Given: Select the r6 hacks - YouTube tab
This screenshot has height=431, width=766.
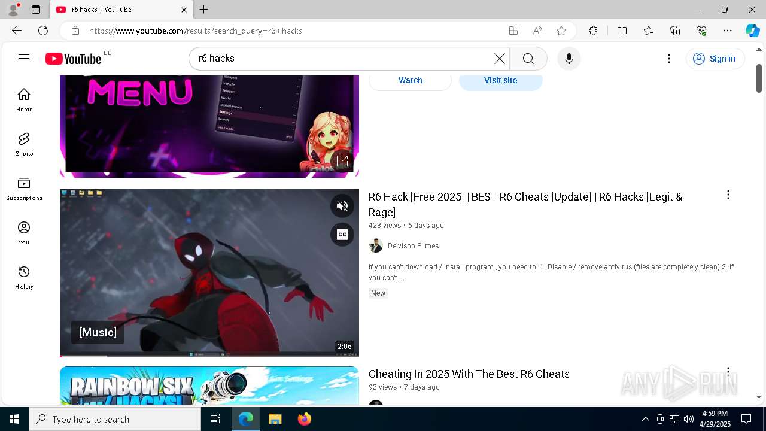Looking at the screenshot, I should click(123, 10).
